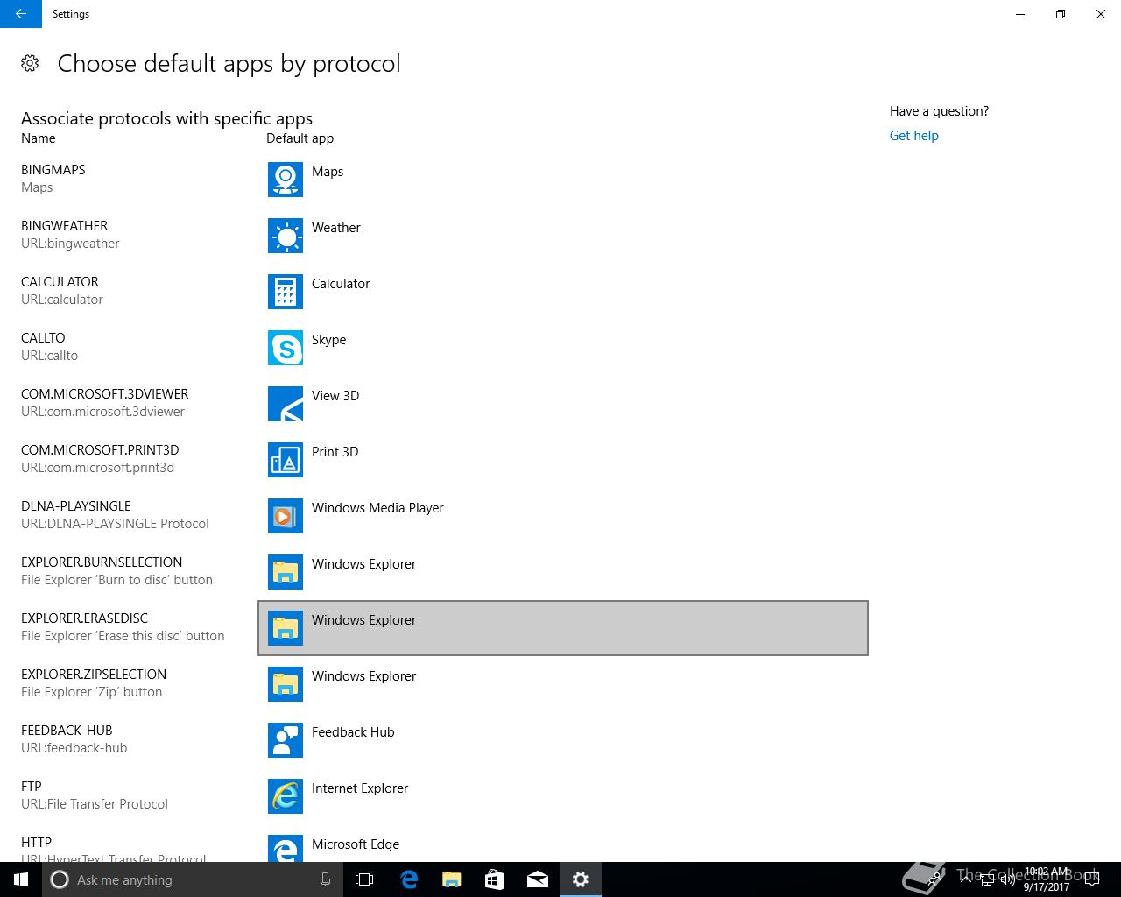Viewport: 1121px width, 897px height.
Task: Click the Microsoft Edge icon for HTTP
Action: click(x=286, y=848)
